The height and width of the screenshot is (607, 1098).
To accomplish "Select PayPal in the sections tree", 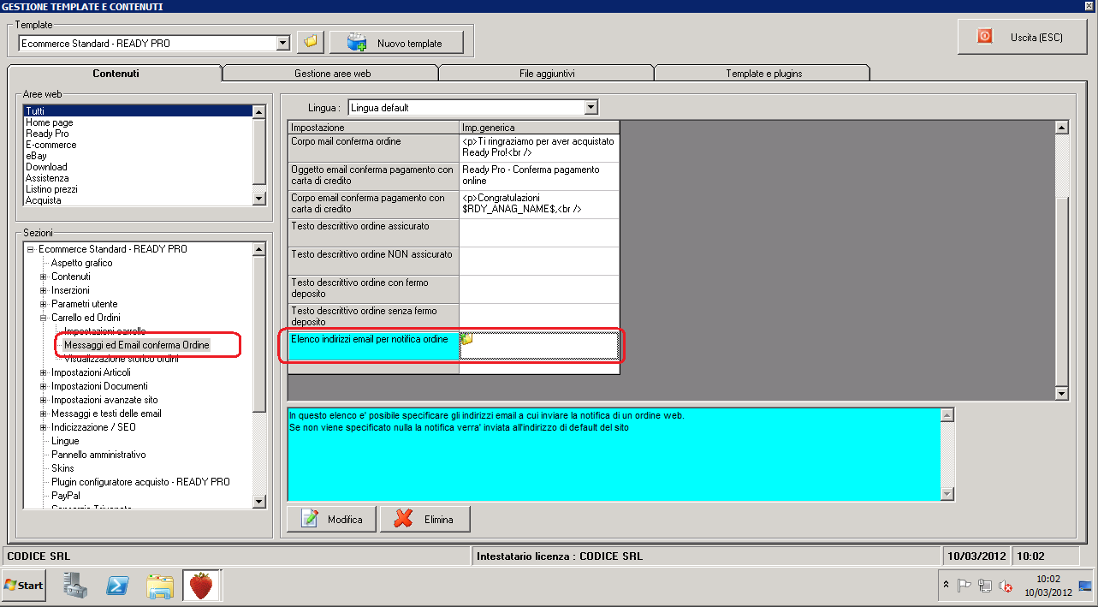I will 66,496.
